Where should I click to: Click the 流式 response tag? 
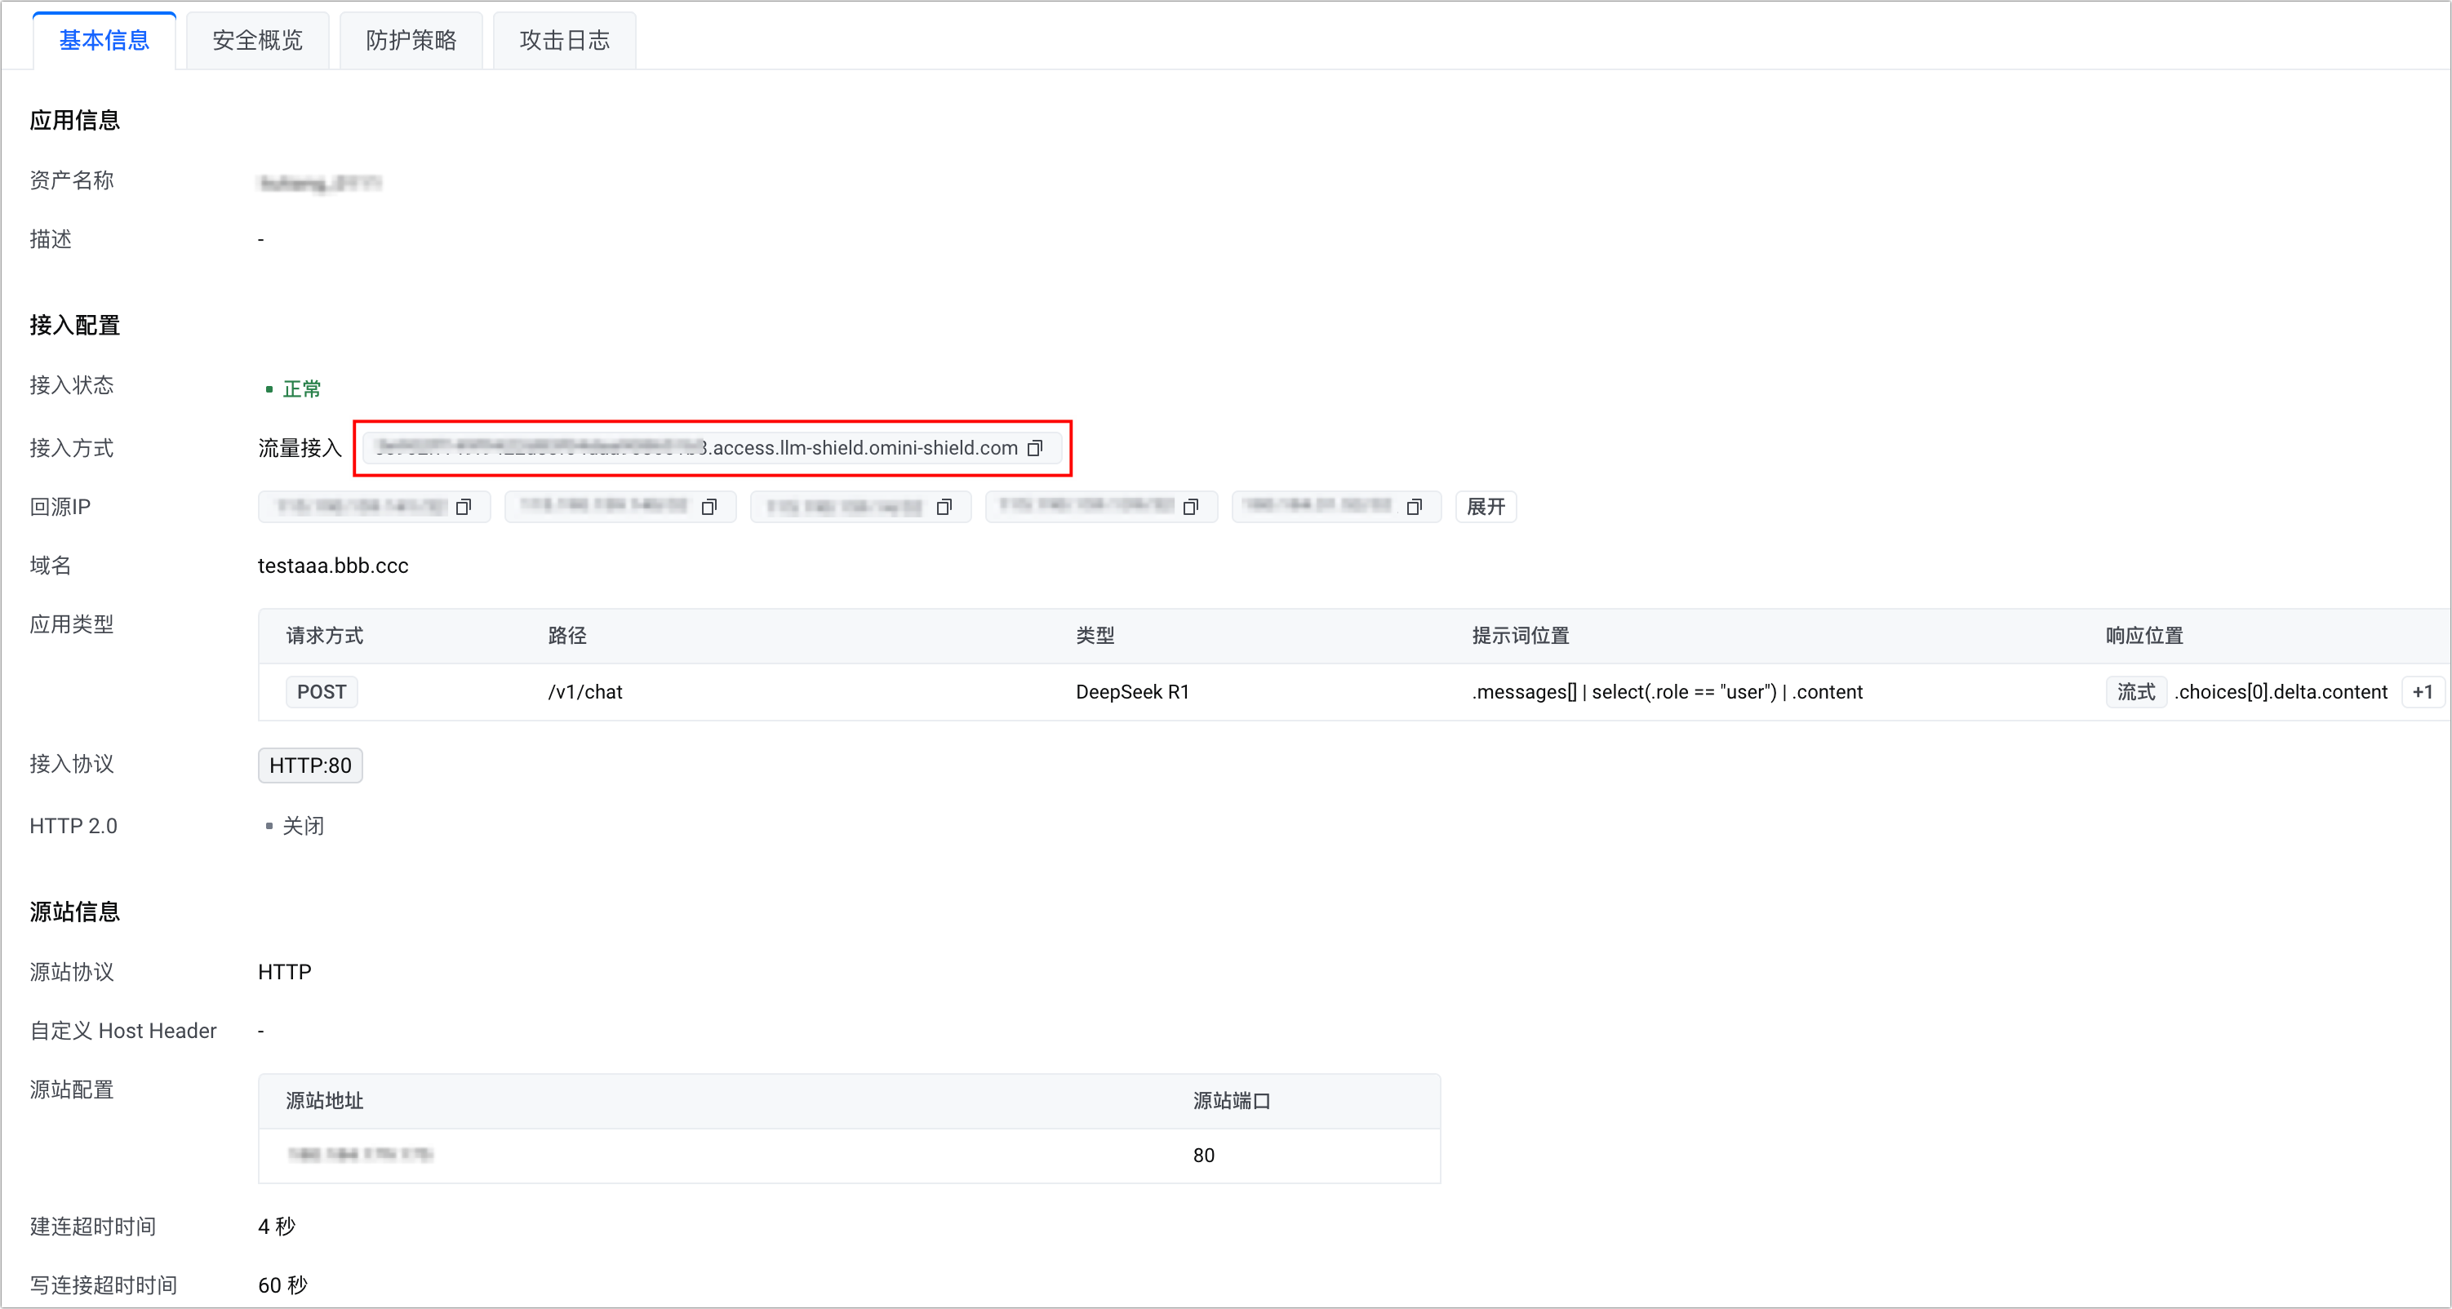2136,692
